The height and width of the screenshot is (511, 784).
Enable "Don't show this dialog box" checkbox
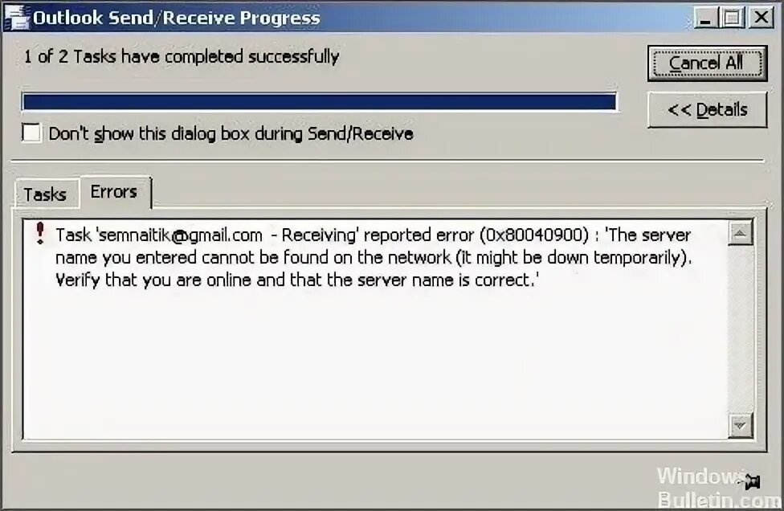(31, 133)
